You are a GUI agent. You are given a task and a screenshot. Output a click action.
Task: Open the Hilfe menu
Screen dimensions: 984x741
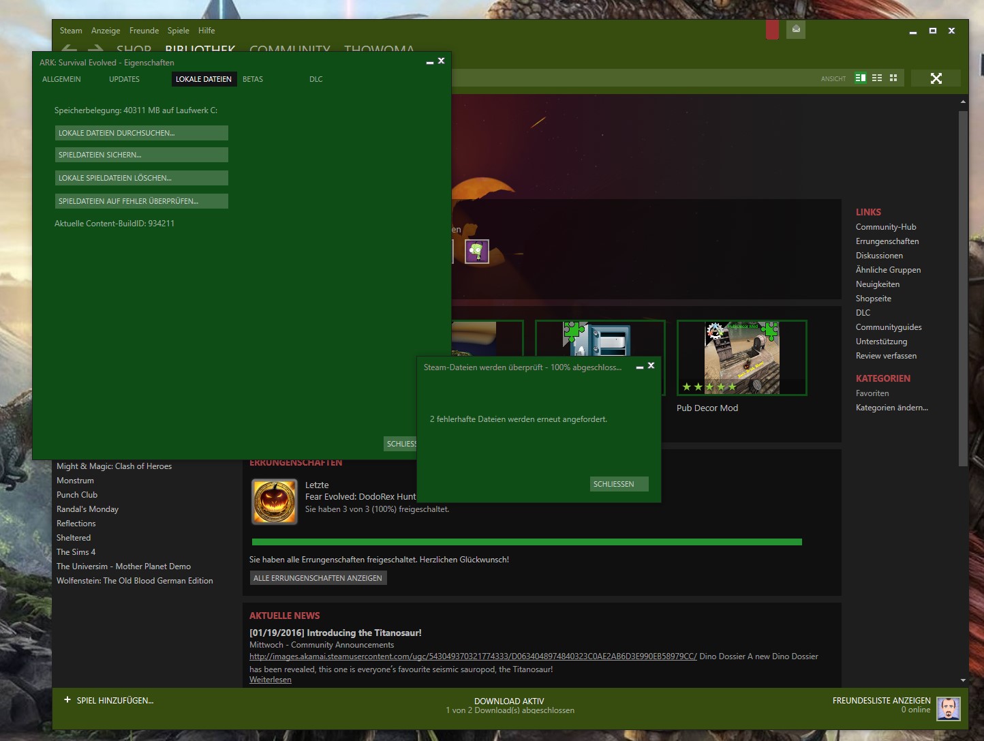point(206,31)
